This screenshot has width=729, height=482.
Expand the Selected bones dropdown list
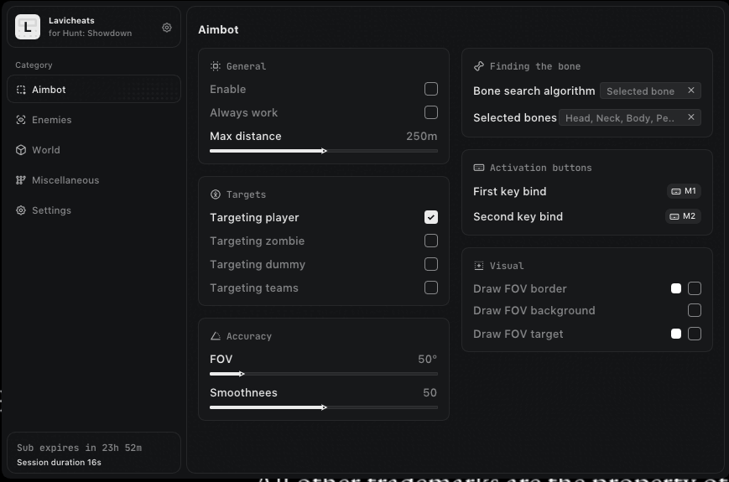click(x=621, y=118)
